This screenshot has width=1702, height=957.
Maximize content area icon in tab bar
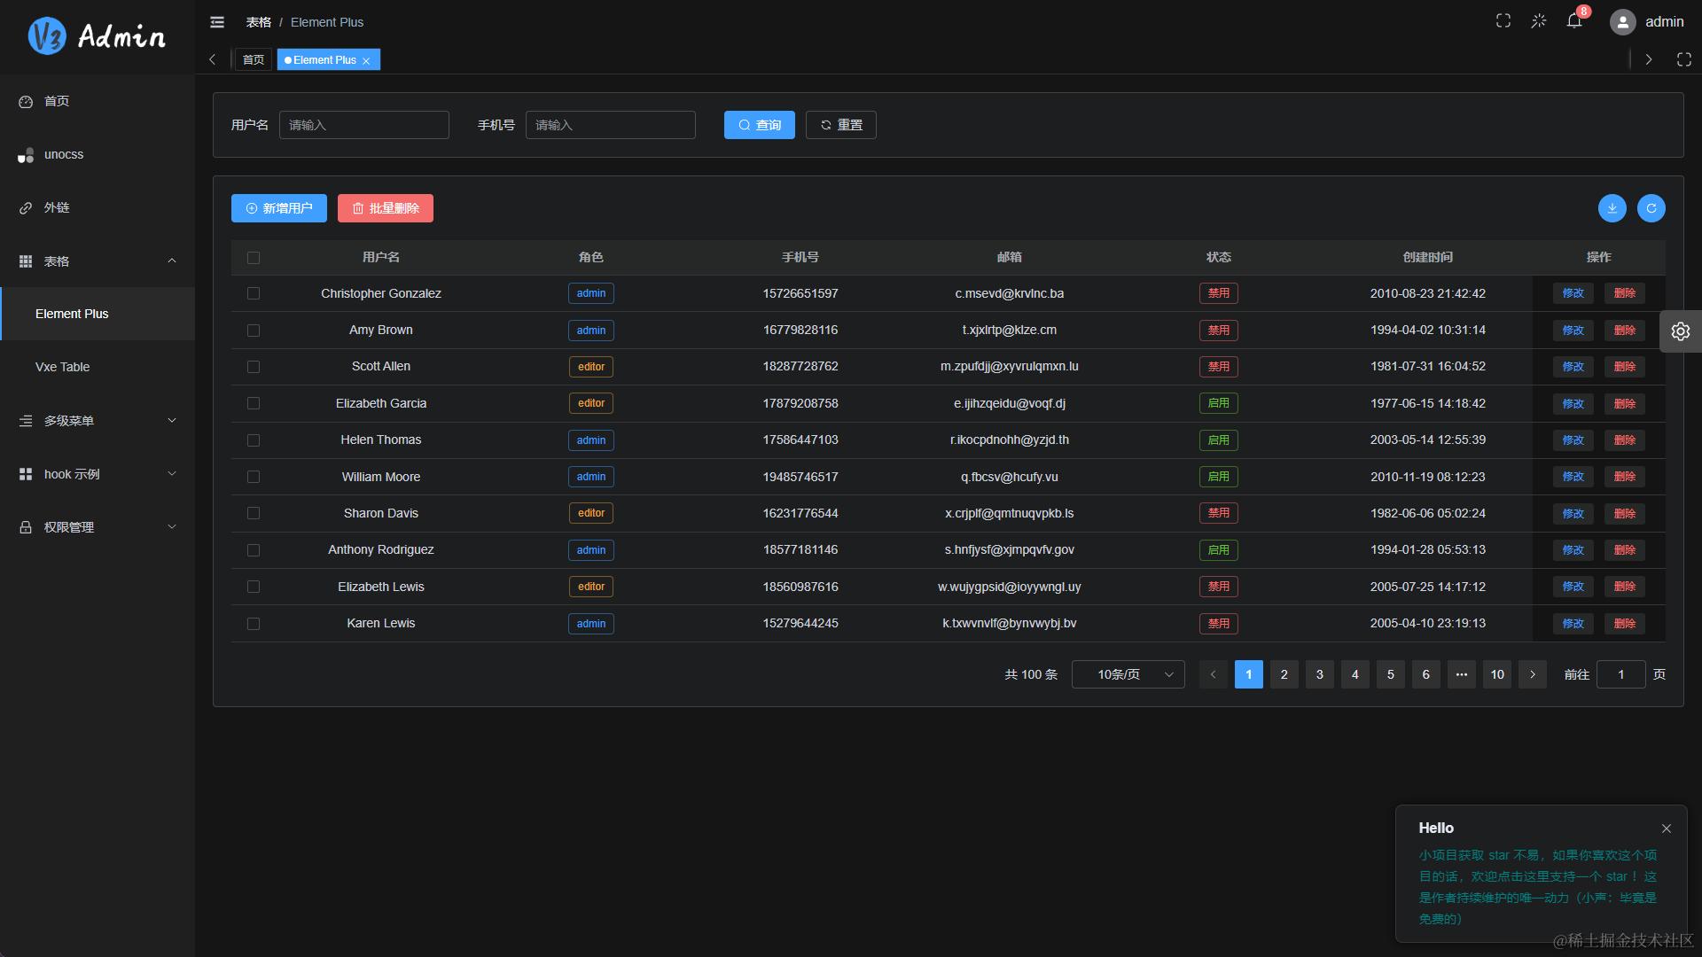point(1684,59)
